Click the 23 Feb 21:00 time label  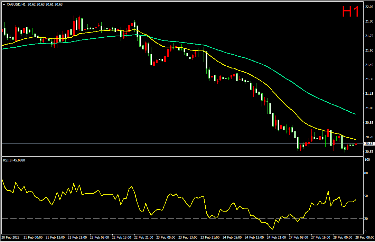(x=210, y=237)
